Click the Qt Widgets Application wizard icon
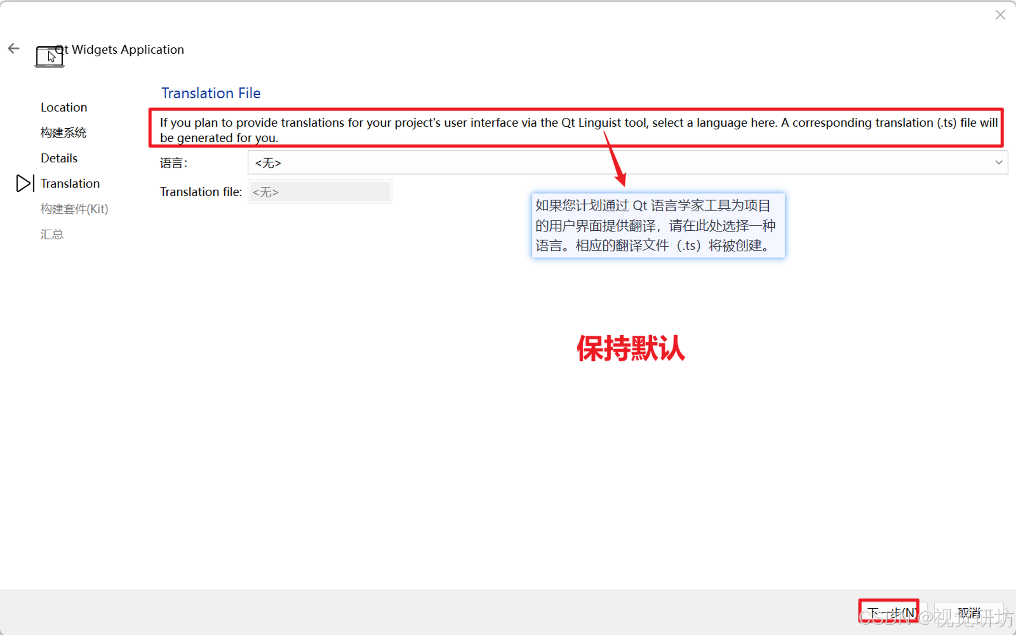Screen dimensions: 1016x635 (x=49, y=57)
